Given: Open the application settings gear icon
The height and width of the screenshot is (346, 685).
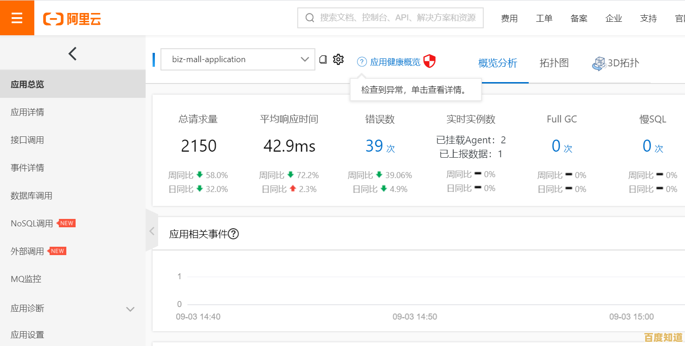Looking at the screenshot, I should point(338,59).
